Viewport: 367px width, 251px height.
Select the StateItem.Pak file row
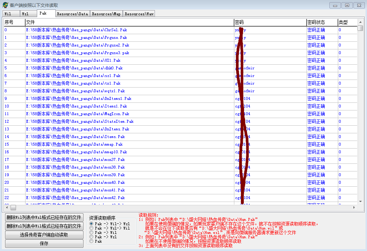pos(180,121)
